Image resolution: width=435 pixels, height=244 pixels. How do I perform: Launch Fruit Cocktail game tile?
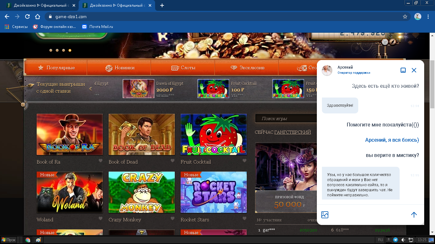(214, 134)
